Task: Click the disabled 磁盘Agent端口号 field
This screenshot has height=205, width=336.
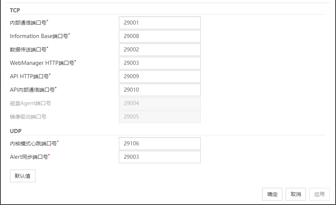Action: click(x=159, y=103)
